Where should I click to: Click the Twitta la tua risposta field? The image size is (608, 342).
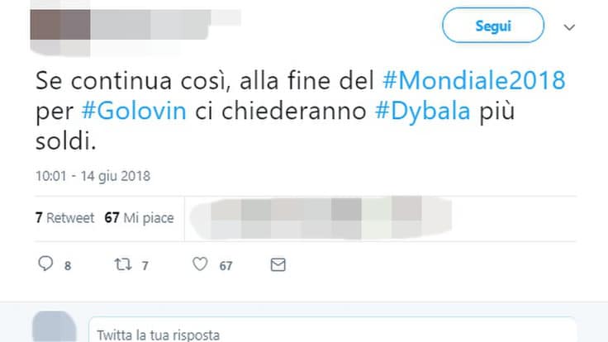pos(332,330)
